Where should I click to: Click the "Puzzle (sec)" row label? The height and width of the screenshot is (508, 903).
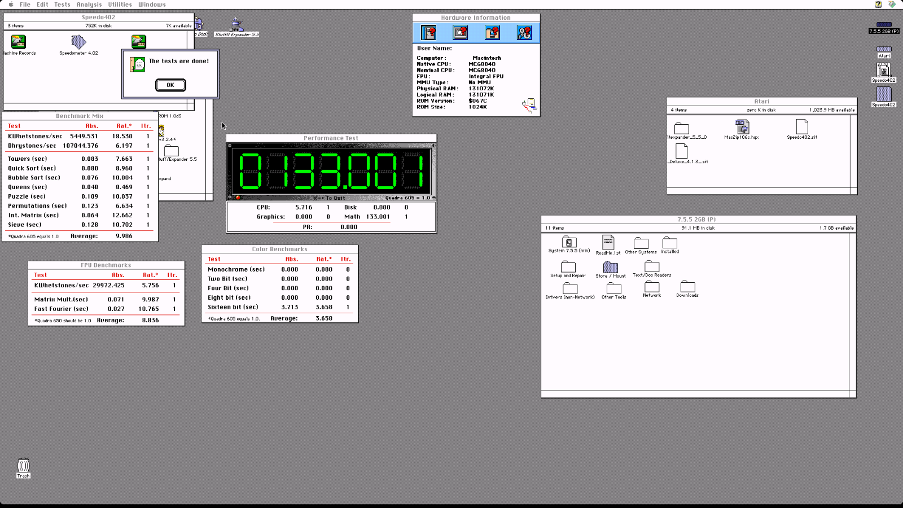[x=27, y=196]
